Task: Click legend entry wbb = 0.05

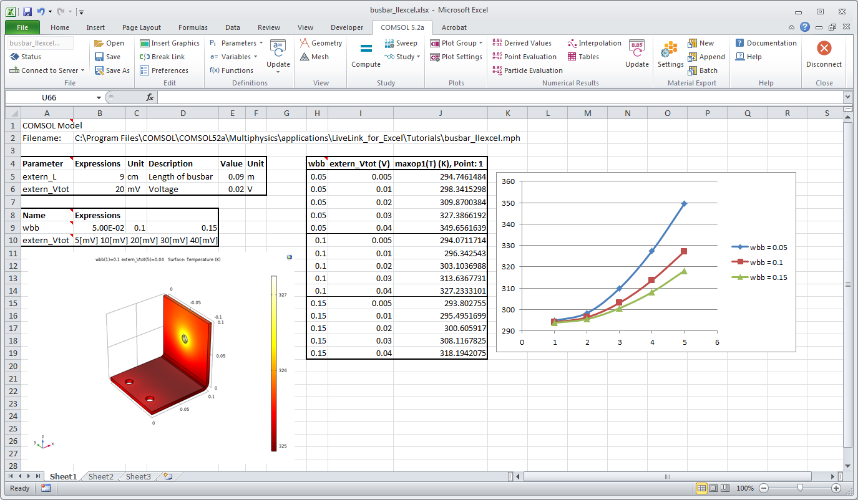Action: click(x=761, y=248)
